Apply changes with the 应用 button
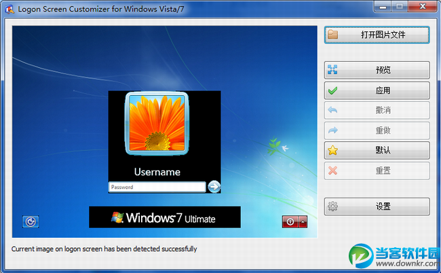 coord(377,90)
